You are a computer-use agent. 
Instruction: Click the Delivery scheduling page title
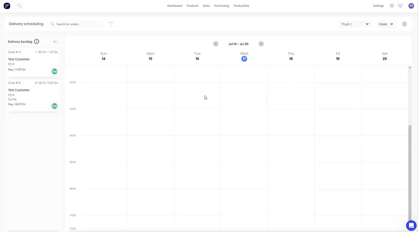point(26,24)
